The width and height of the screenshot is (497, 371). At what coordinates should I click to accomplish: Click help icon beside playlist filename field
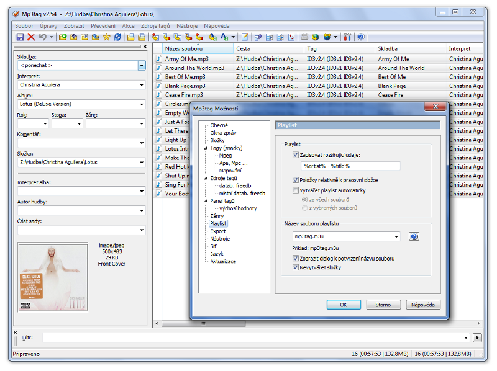(x=414, y=236)
